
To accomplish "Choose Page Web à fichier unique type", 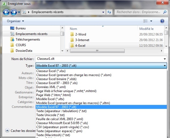I will [101, 91].
